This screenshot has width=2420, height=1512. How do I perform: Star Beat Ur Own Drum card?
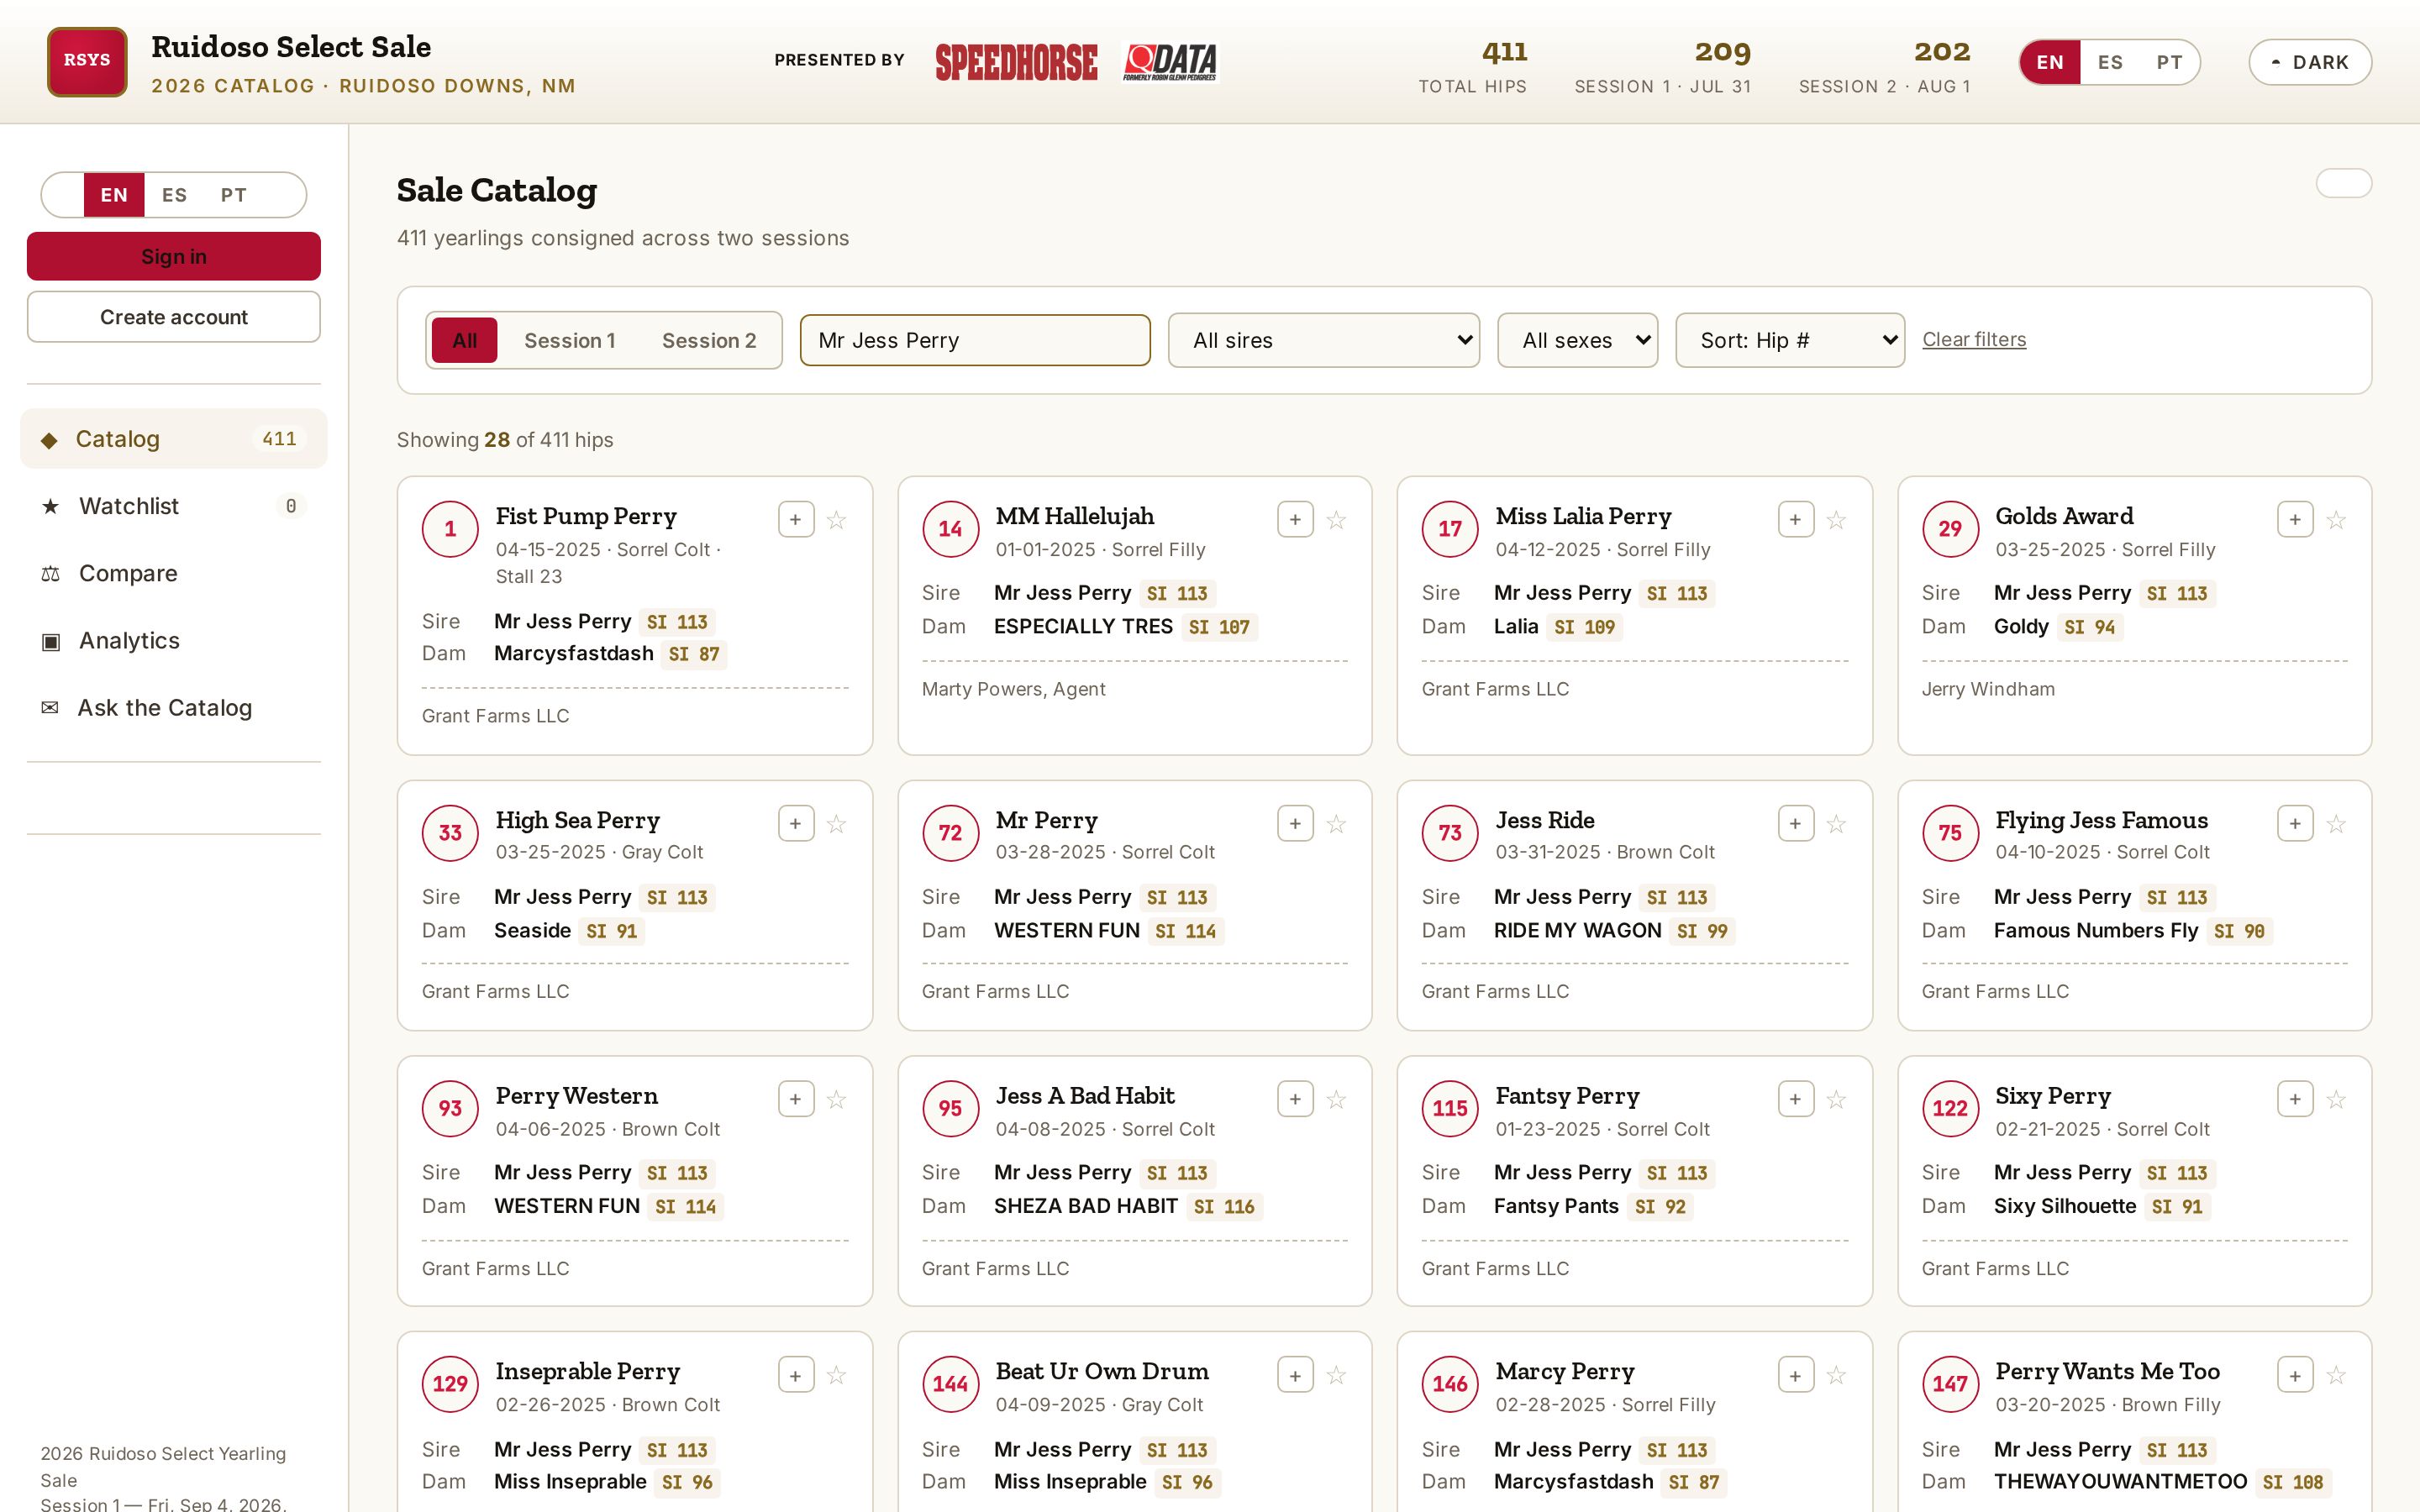(1336, 1376)
